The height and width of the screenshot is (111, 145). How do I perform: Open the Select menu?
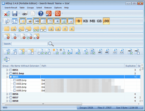click(39, 8)
